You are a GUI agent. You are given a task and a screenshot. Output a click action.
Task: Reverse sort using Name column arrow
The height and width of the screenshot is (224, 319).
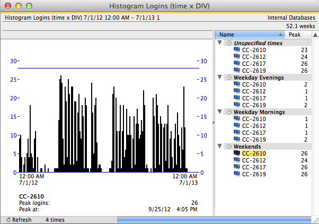280,35
